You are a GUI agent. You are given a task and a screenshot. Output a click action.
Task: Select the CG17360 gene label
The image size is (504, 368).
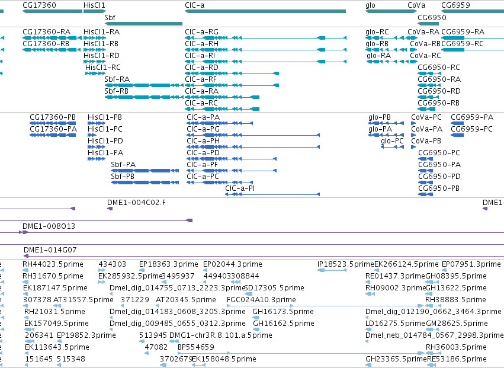tap(39, 5)
